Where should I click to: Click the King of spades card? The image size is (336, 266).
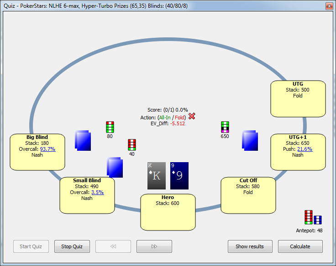point(156,176)
